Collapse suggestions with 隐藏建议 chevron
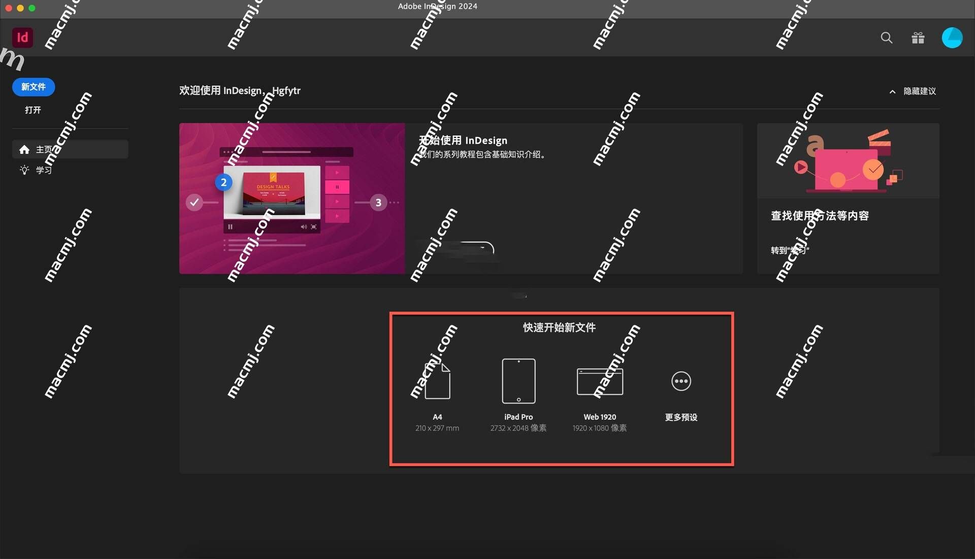 (892, 91)
